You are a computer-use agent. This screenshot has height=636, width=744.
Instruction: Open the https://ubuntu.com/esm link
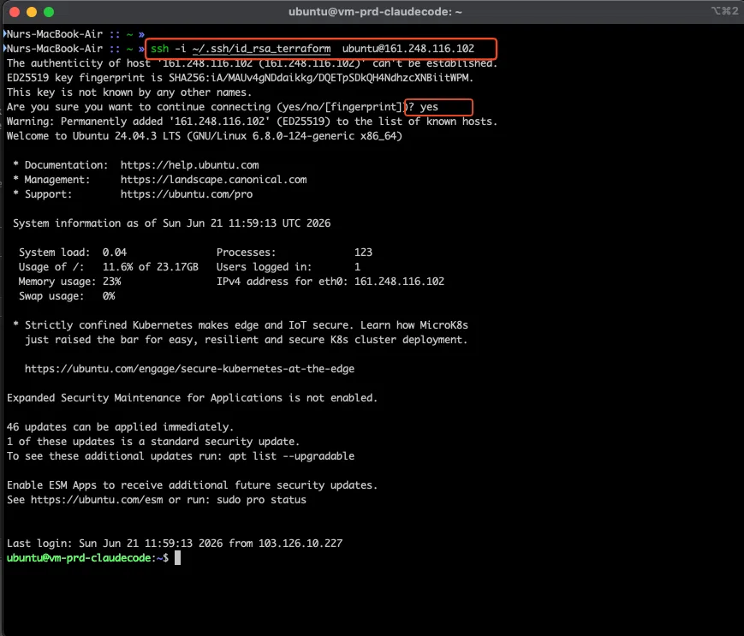pyautogui.click(x=97, y=500)
